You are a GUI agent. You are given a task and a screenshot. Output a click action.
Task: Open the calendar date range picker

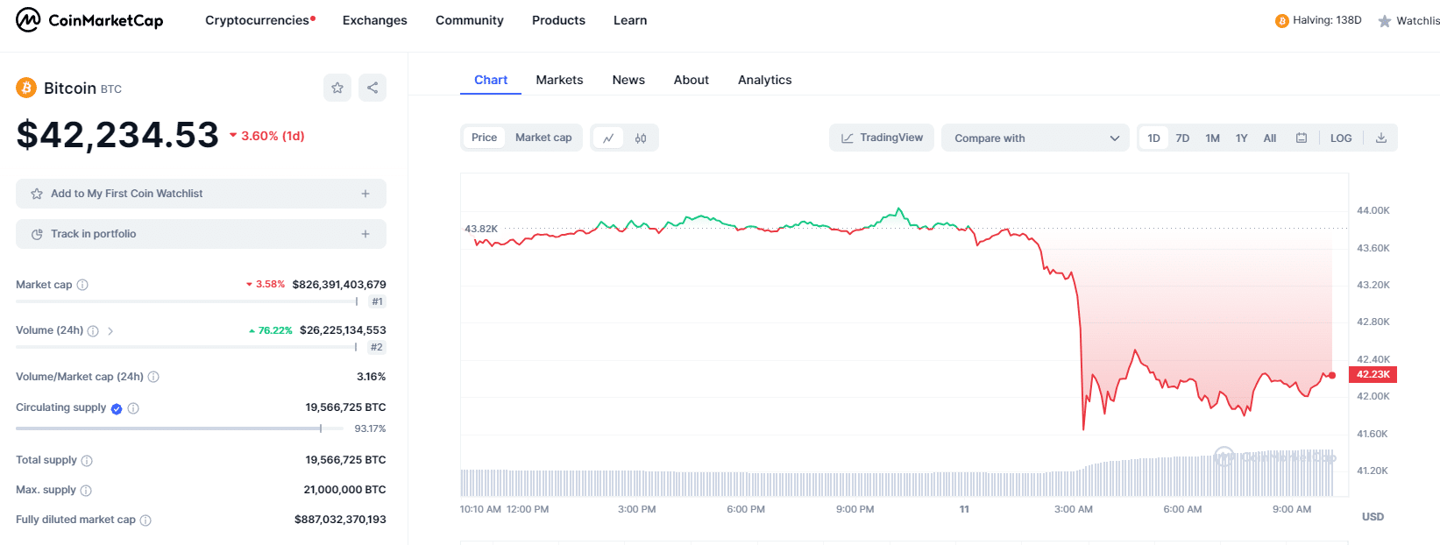[1302, 138]
